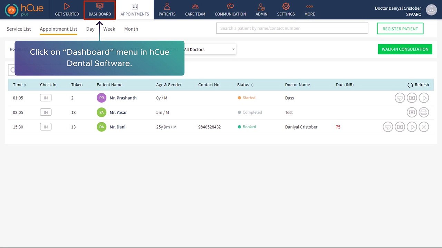Switch to the Week view tab
The width and height of the screenshot is (442, 248).
tap(109, 29)
